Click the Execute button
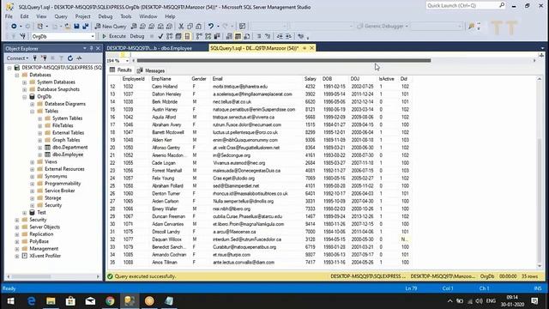Image resolution: width=549 pixels, height=309 pixels. [x=114, y=36]
